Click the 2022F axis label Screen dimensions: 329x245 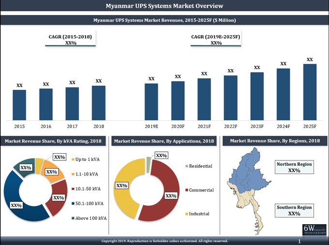[x=231, y=127]
